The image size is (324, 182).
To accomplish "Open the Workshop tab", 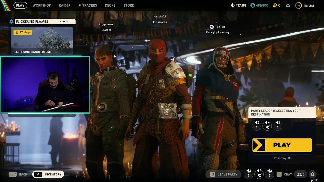I will [x=42, y=5].
